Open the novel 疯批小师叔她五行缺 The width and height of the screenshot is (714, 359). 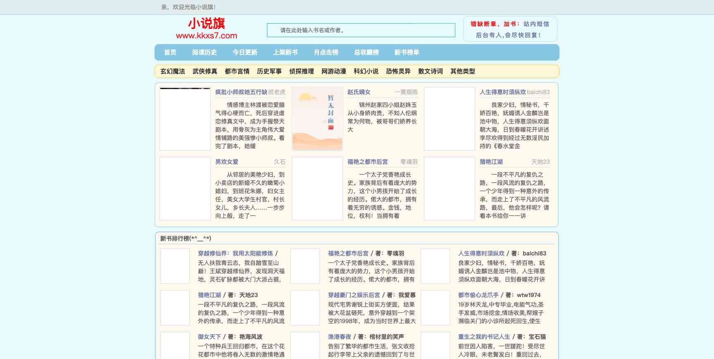coord(241,92)
